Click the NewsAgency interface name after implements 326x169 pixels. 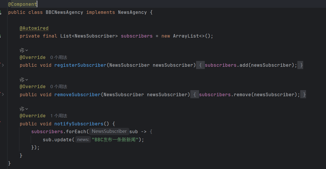tap(132, 12)
